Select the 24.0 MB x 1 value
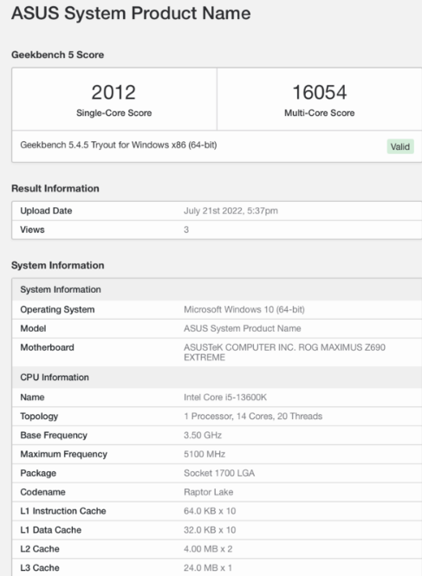The image size is (422, 576). (208, 568)
